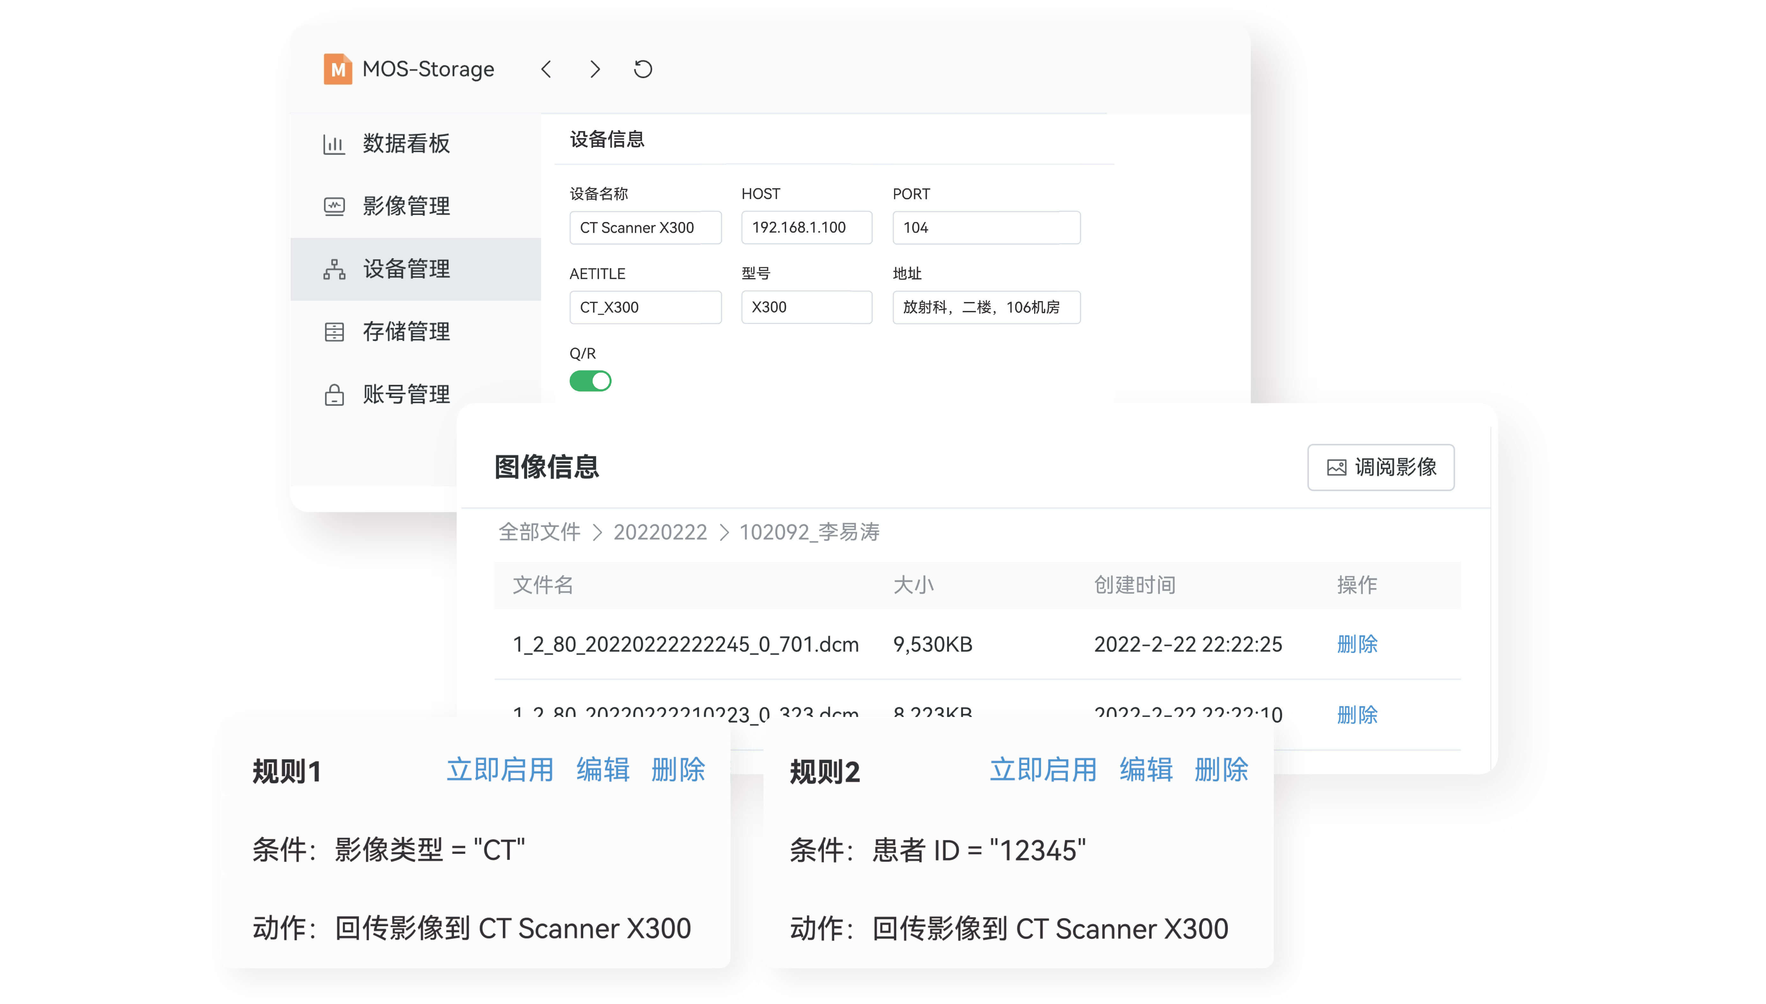Click the 规则1 action 回传影像到 CT Scanner X300
The image size is (1766, 1004).
pos(512,929)
